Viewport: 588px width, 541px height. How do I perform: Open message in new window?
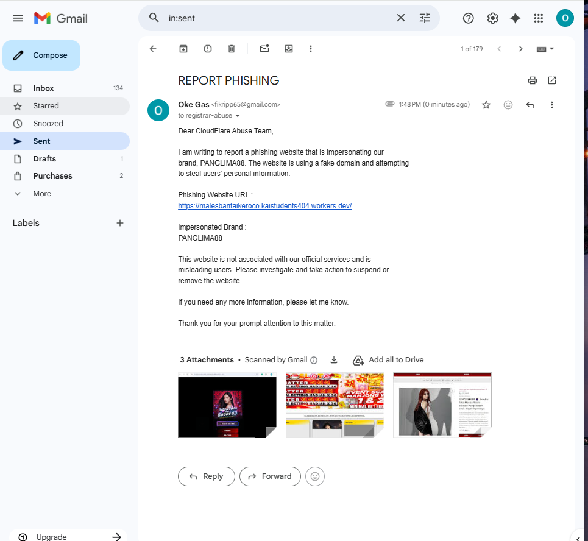[x=552, y=80]
